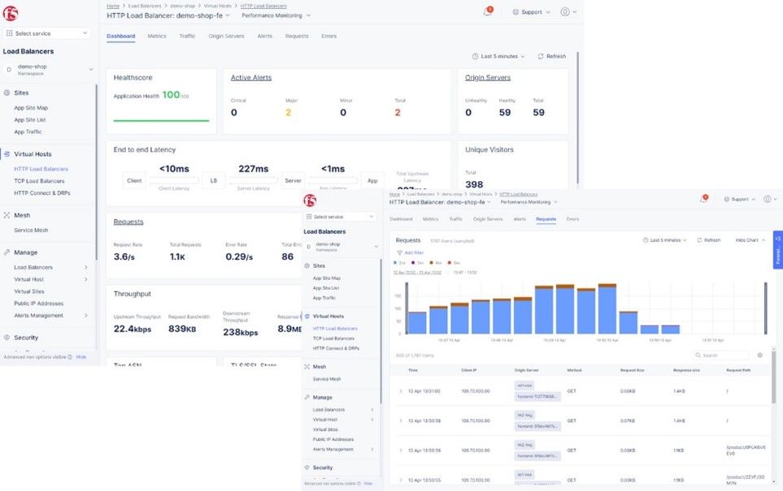Open the Active Alerts link
This screenshot has height=491, width=783.
coord(251,78)
